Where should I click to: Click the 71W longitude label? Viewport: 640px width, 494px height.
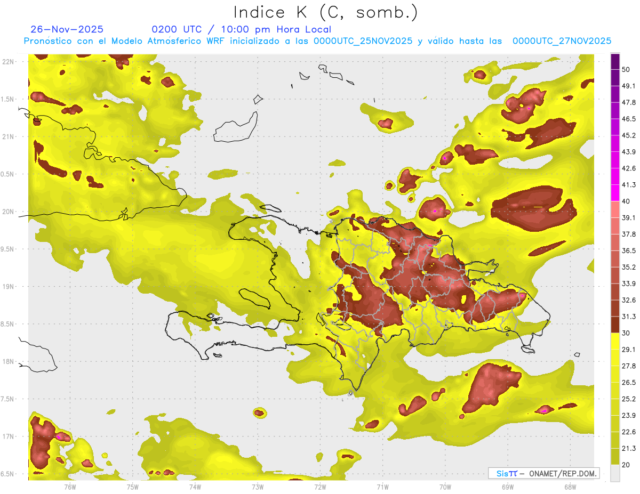[x=382, y=487]
